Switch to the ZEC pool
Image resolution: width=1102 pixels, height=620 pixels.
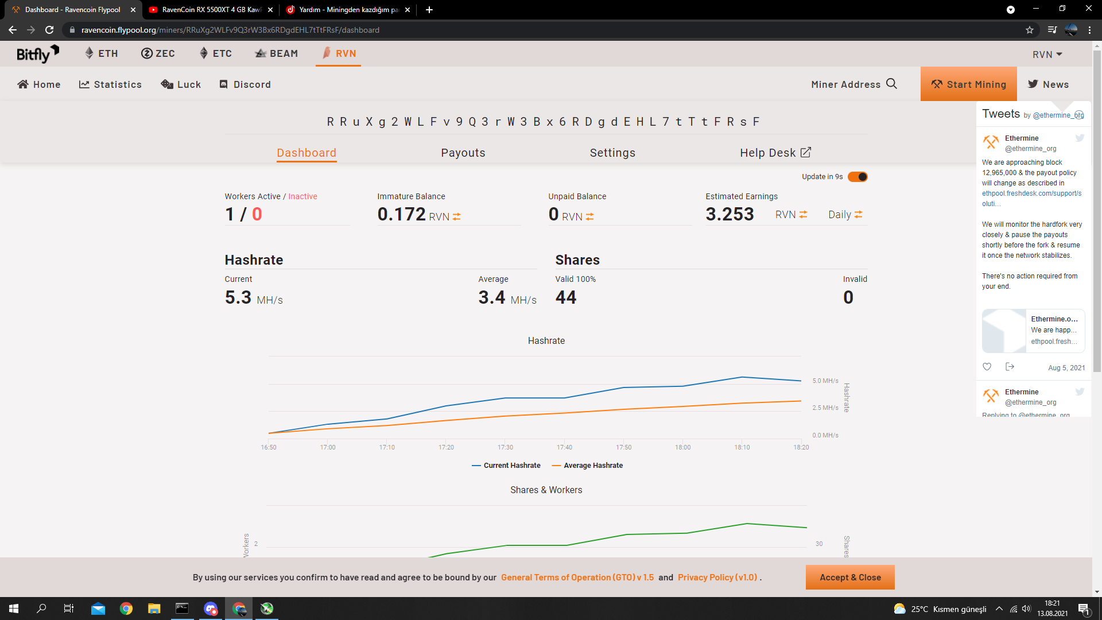(158, 53)
